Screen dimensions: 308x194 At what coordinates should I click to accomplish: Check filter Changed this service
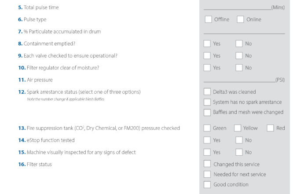(x=207, y=164)
